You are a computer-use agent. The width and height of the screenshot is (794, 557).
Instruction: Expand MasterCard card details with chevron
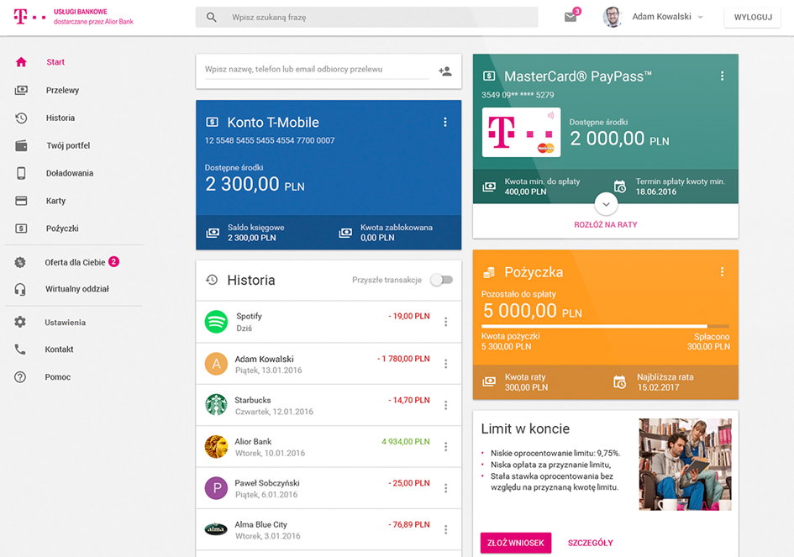coord(606,205)
